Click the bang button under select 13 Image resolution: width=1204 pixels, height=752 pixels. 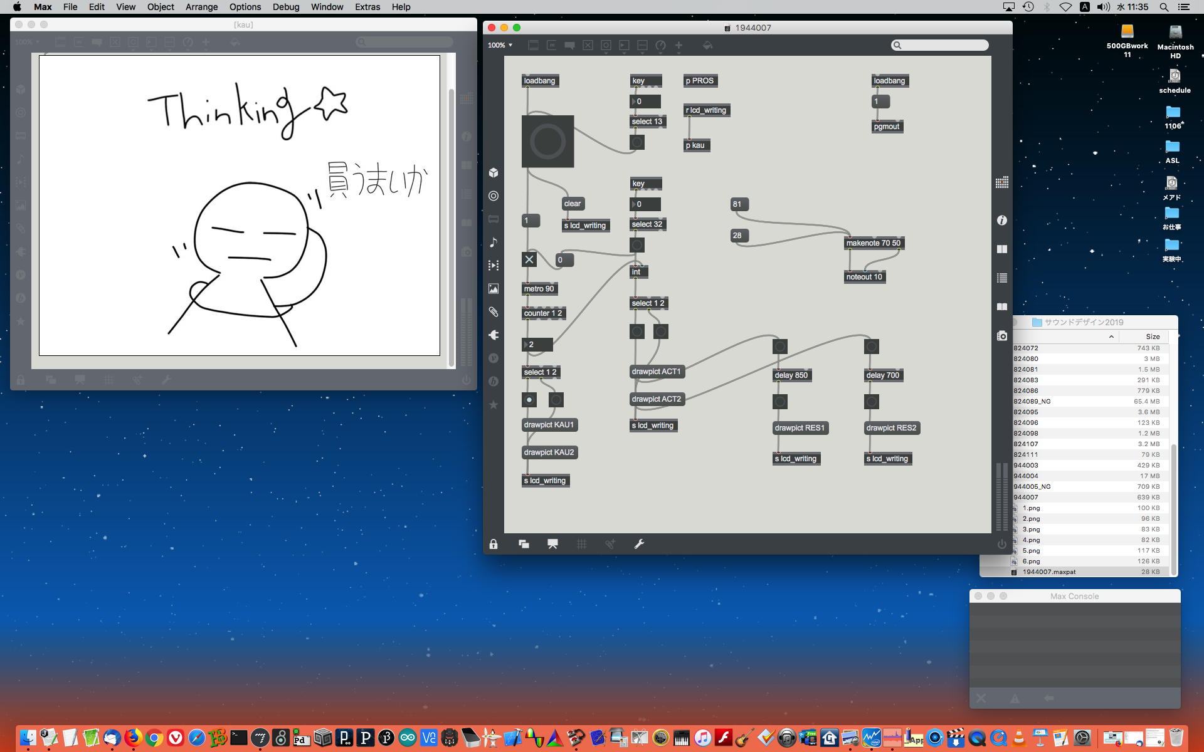tap(636, 142)
